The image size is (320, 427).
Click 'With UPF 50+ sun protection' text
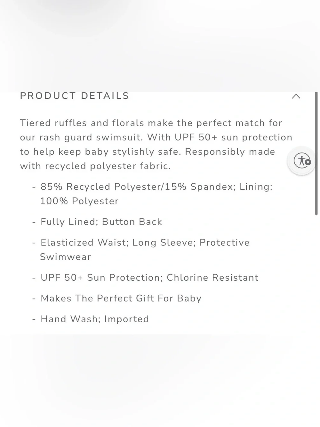[x=220, y=137]
